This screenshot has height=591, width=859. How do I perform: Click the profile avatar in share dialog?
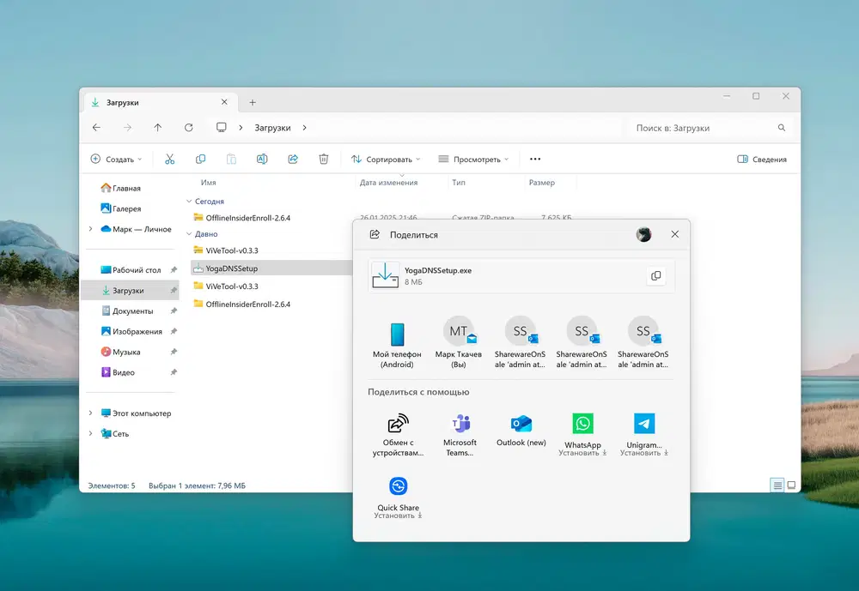click(x=643, y=234)
